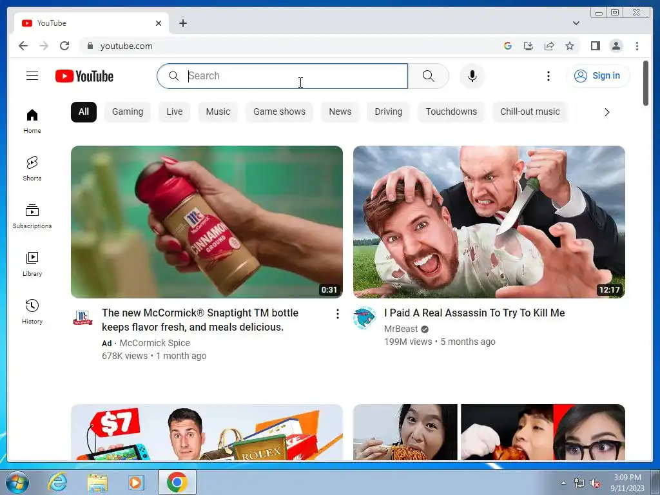Share this page from the address bar
The image size is (660, 495).
549,46
